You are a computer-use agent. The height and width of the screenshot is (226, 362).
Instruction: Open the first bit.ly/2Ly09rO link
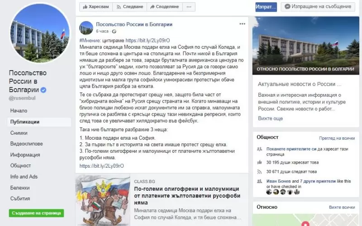point(148,41)
